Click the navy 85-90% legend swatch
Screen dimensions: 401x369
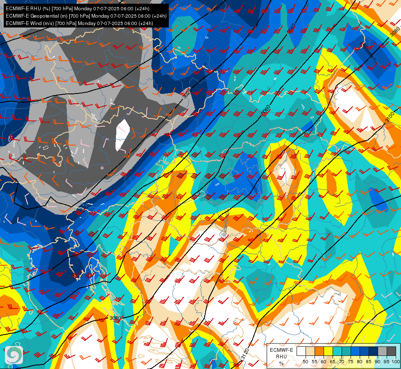pyautogui.click(x=374, y=351)
